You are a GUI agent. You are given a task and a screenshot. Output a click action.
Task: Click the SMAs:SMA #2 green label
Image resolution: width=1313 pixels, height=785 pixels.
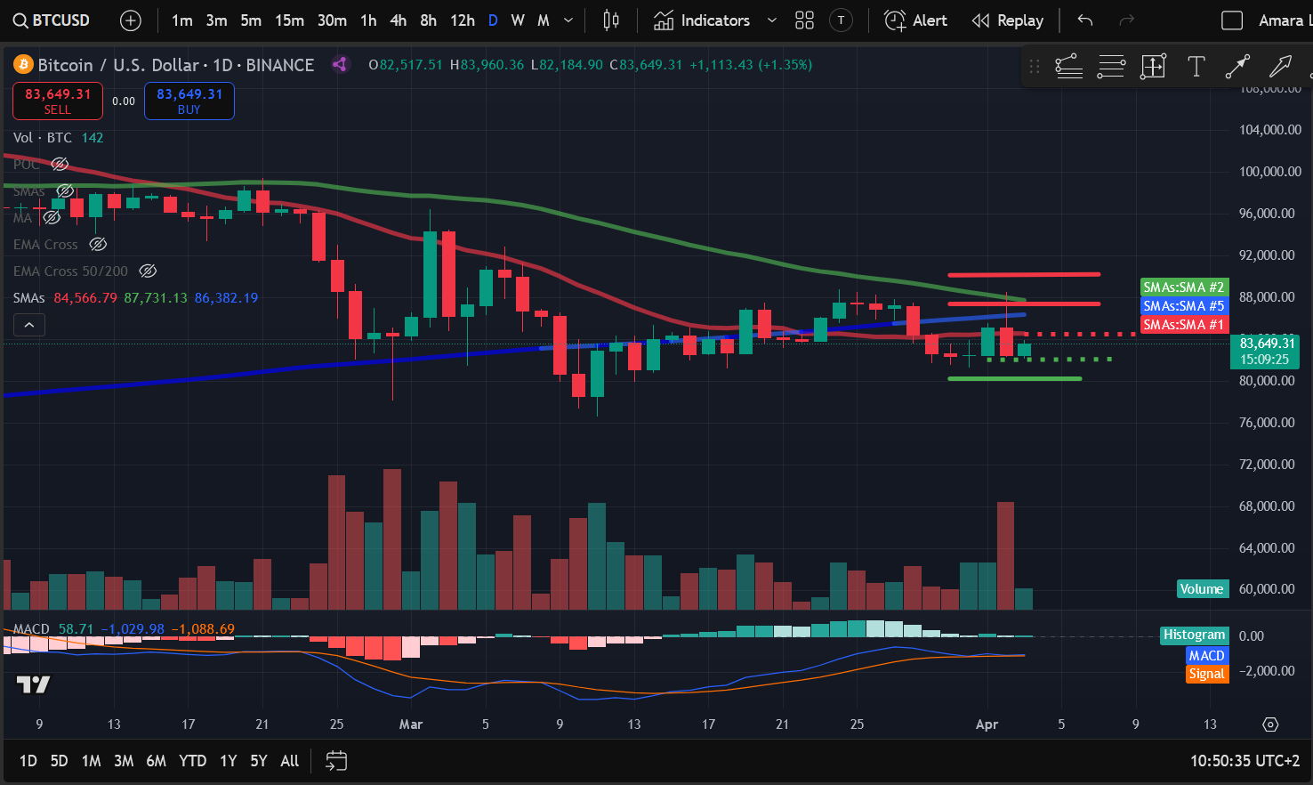[x=1184, y=287]
